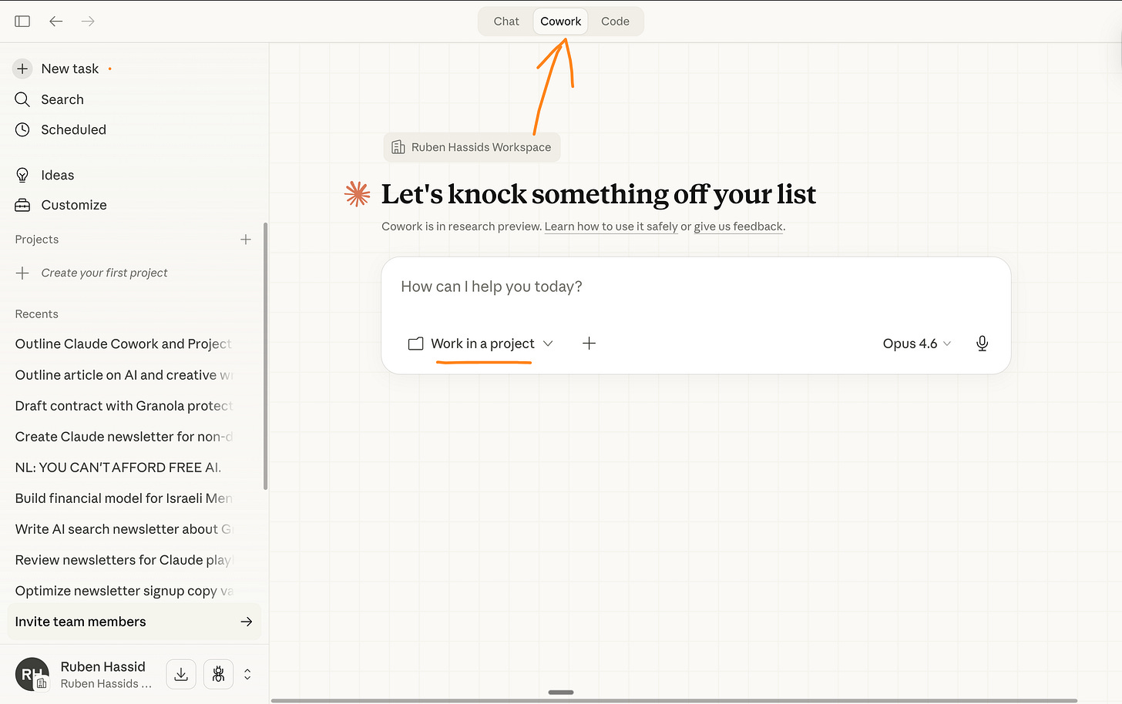Click the plus attachment icon in prompt box
The width and height of the screenshot is (1122, 704).
(x=589, y=344)
